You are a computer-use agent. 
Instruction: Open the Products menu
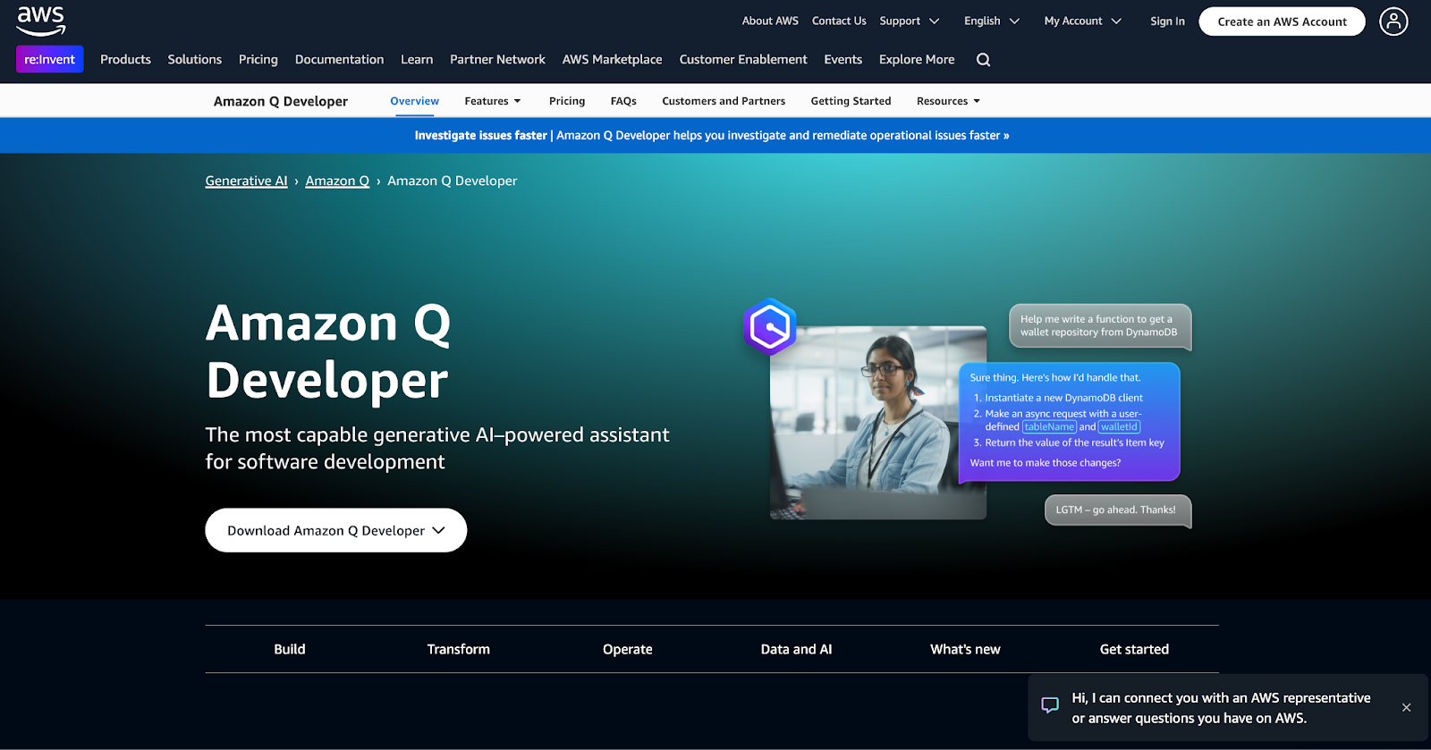pyautogui.click(x=125, y=59)
